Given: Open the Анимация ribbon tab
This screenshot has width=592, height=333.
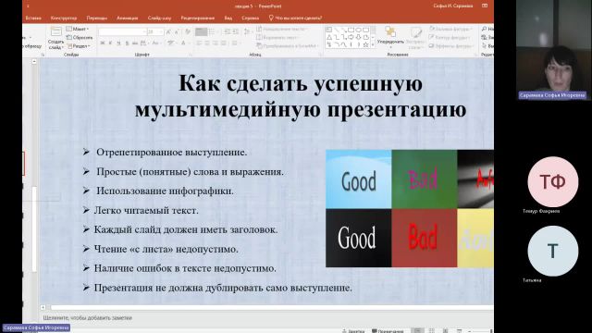Looking at the screenshot, I should pyautogui.click(x=128, y=18).
